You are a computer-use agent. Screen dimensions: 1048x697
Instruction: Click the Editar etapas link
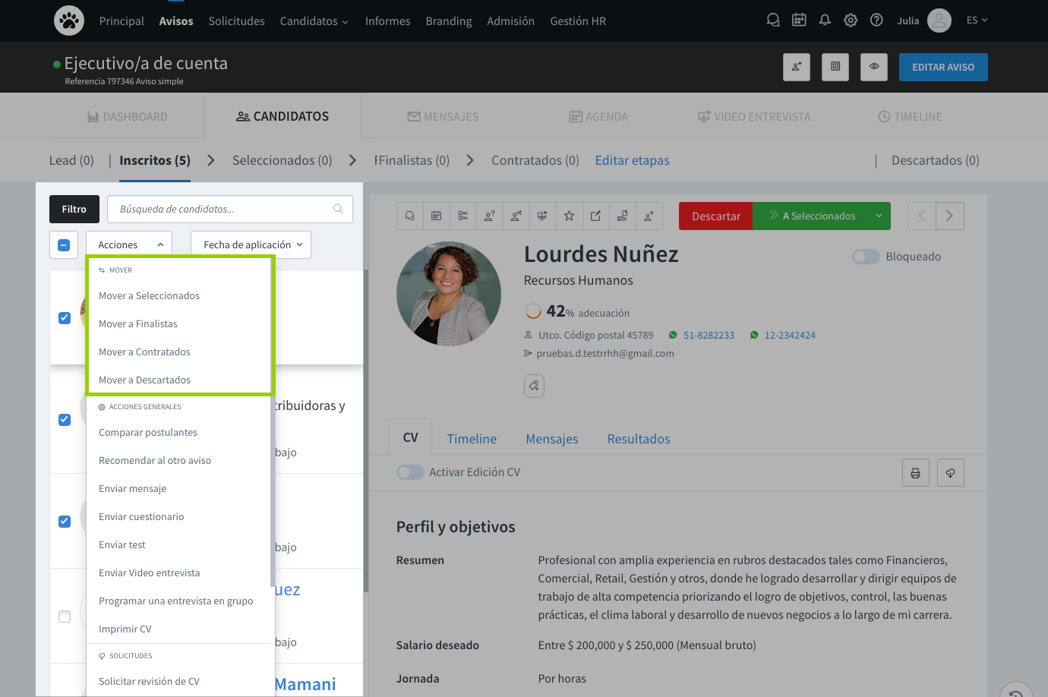pos(632,160)
